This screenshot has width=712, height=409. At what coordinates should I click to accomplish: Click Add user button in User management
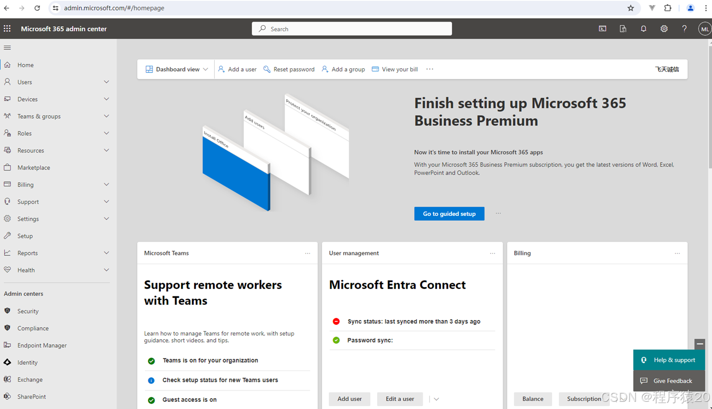(x=349, y=399)
